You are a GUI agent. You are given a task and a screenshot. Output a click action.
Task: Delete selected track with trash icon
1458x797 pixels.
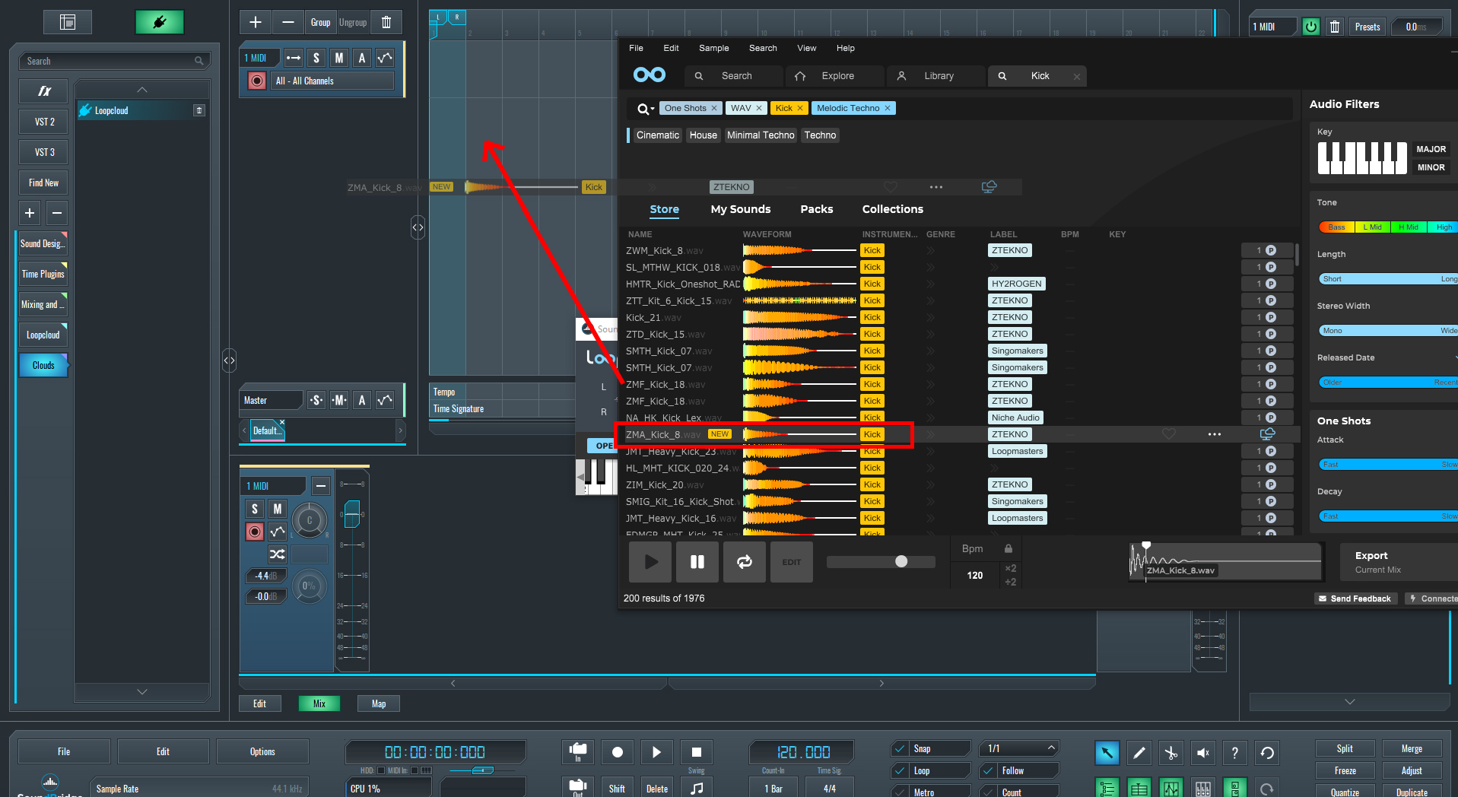coord(386,22)
